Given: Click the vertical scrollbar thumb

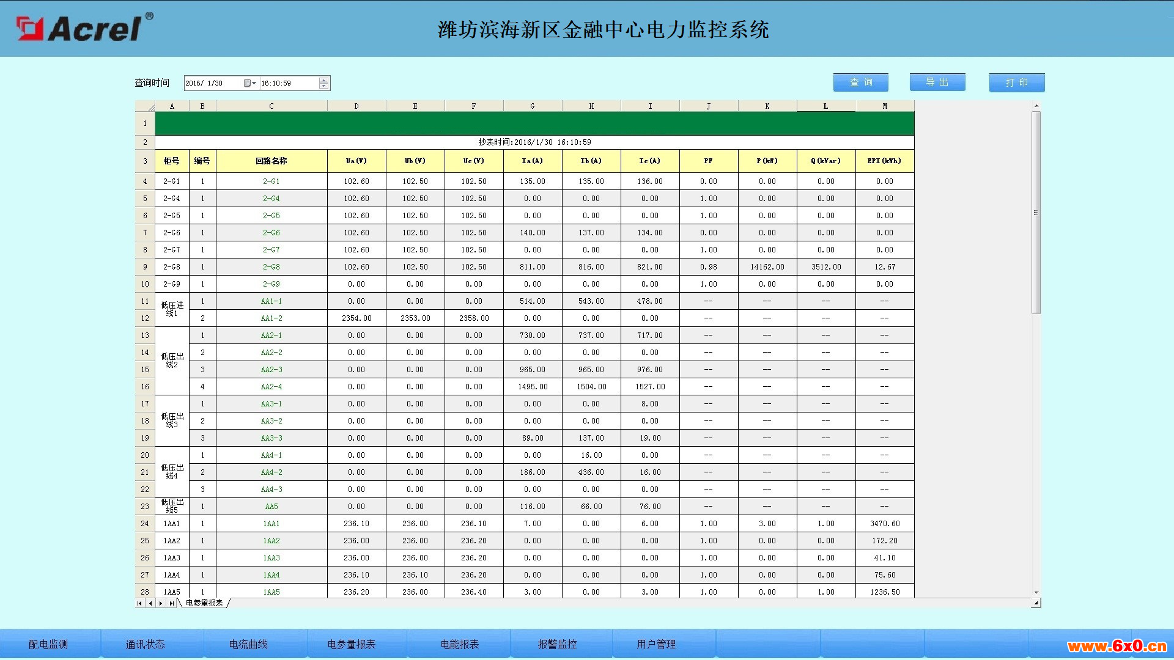Looking at the screenshot, I should [x=1036, y=213].
